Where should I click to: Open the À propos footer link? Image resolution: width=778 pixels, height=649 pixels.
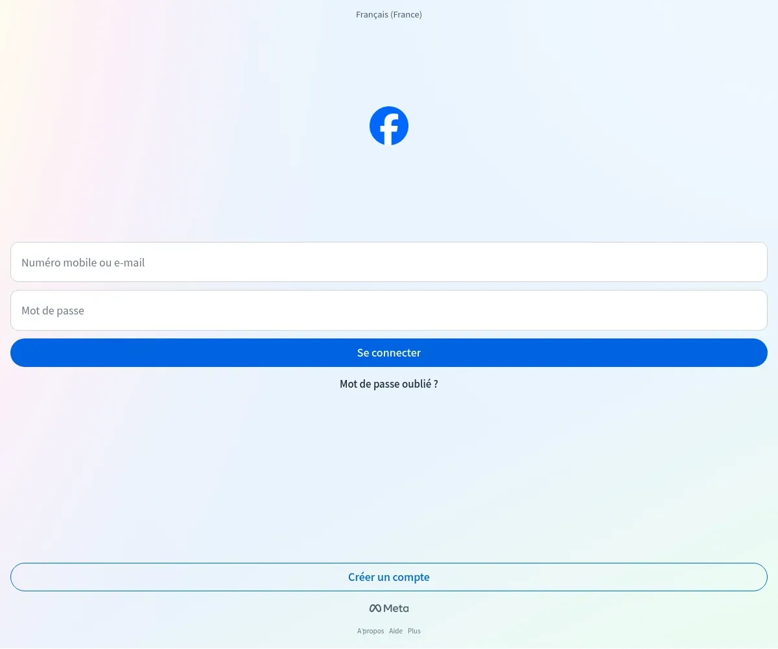[x=370, y=631]
